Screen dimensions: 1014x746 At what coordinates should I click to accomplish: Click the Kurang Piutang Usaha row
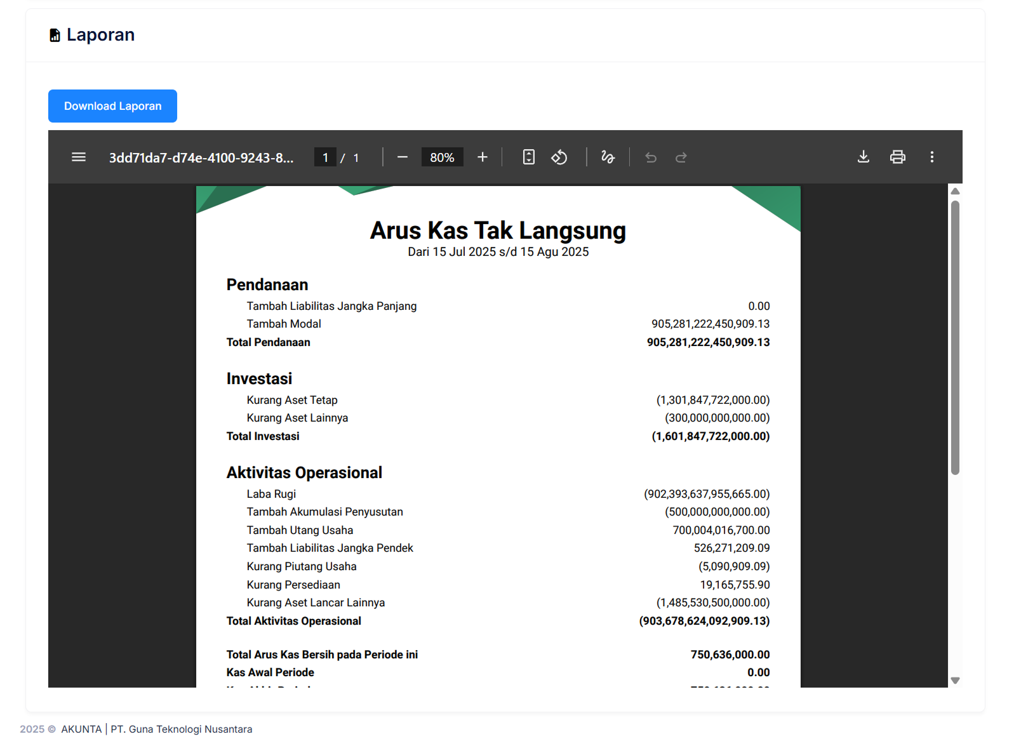coord(498,566)
